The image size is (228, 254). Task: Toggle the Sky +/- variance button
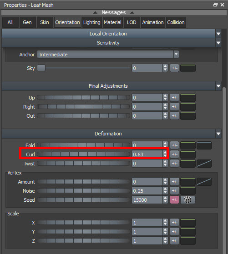tap(174, 68)
